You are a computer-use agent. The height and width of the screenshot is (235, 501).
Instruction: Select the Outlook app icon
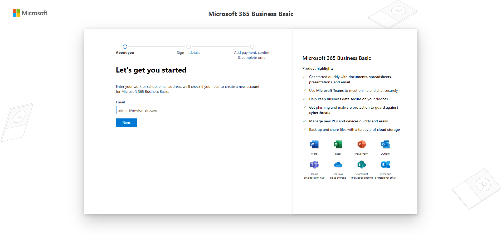[385, 144]
